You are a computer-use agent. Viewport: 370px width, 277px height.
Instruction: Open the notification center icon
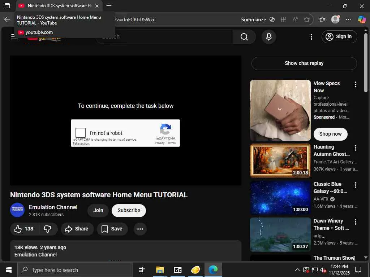[x=358, y=270]
